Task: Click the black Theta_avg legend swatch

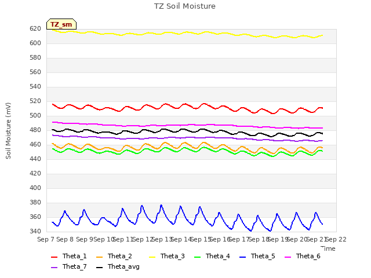Action: (99, 268)
